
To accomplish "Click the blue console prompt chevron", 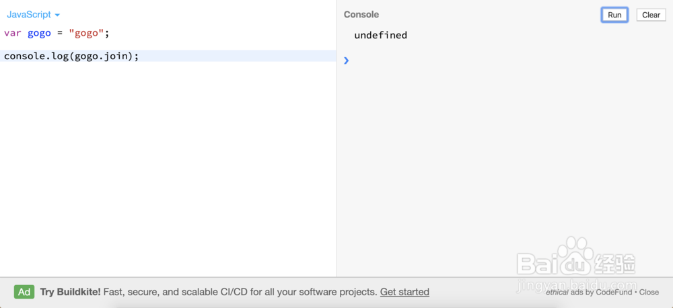I will coord(347,61).
